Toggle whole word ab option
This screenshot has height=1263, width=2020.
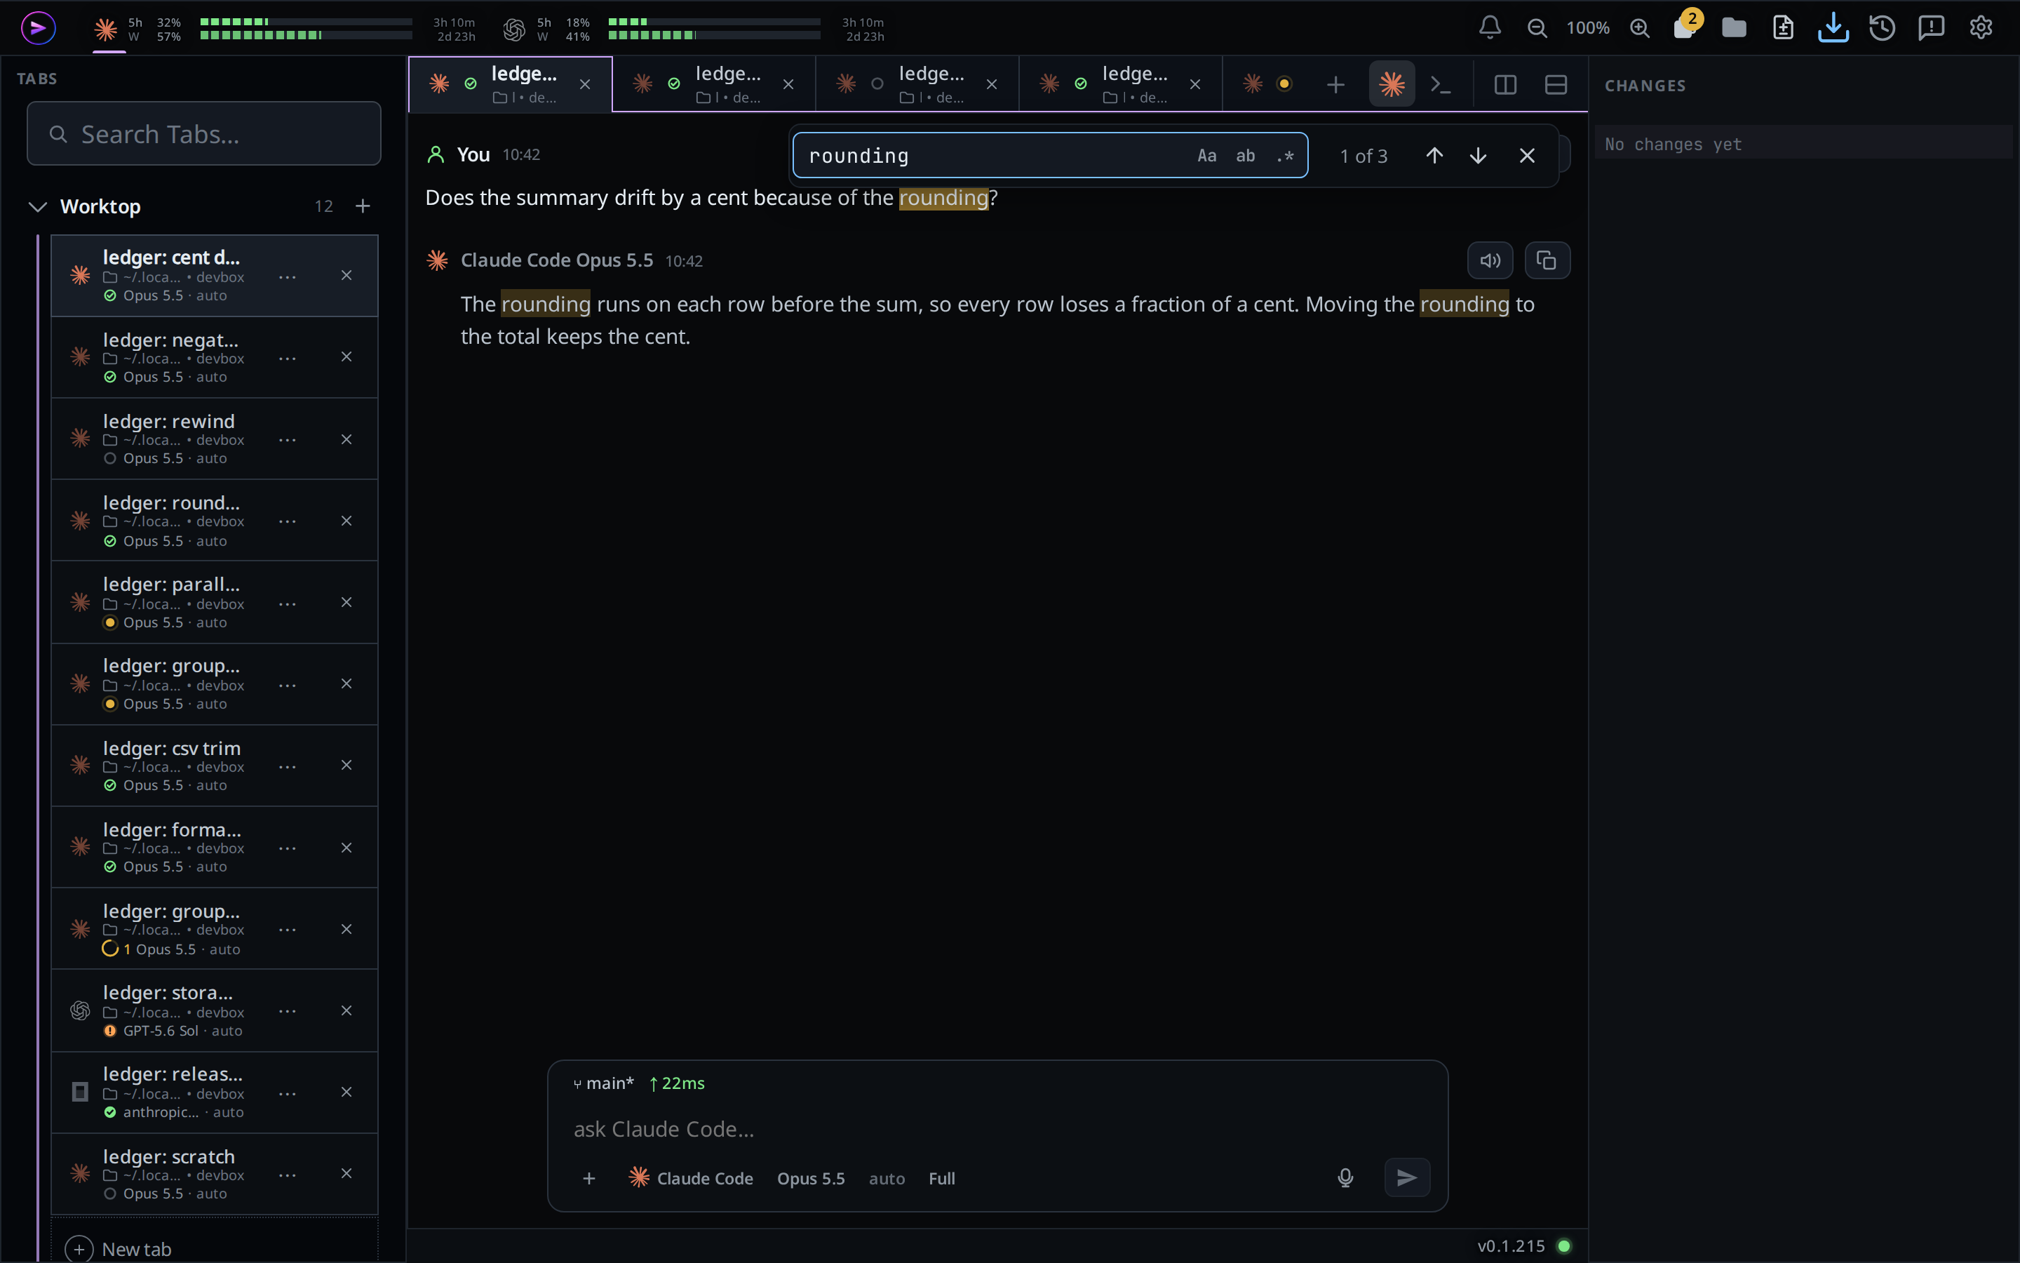(1246, 155)
